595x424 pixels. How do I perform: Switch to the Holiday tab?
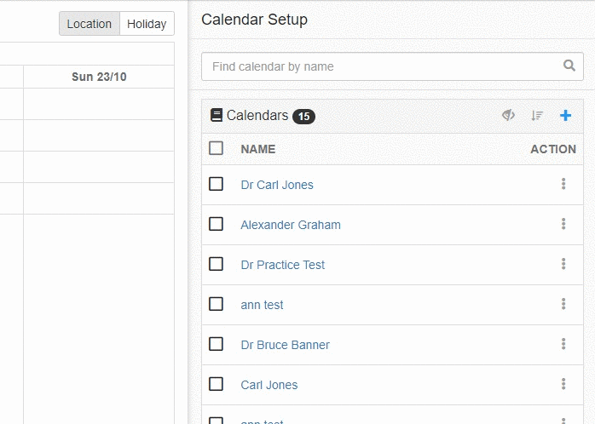pos(147,24)
